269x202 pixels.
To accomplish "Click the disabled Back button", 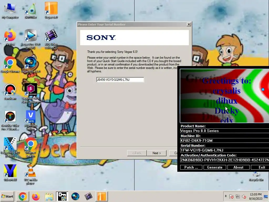I will point(137,153).
